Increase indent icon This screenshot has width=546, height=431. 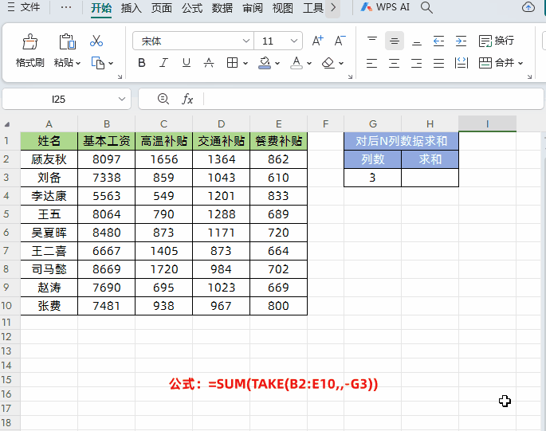click(x=461, y=41)
